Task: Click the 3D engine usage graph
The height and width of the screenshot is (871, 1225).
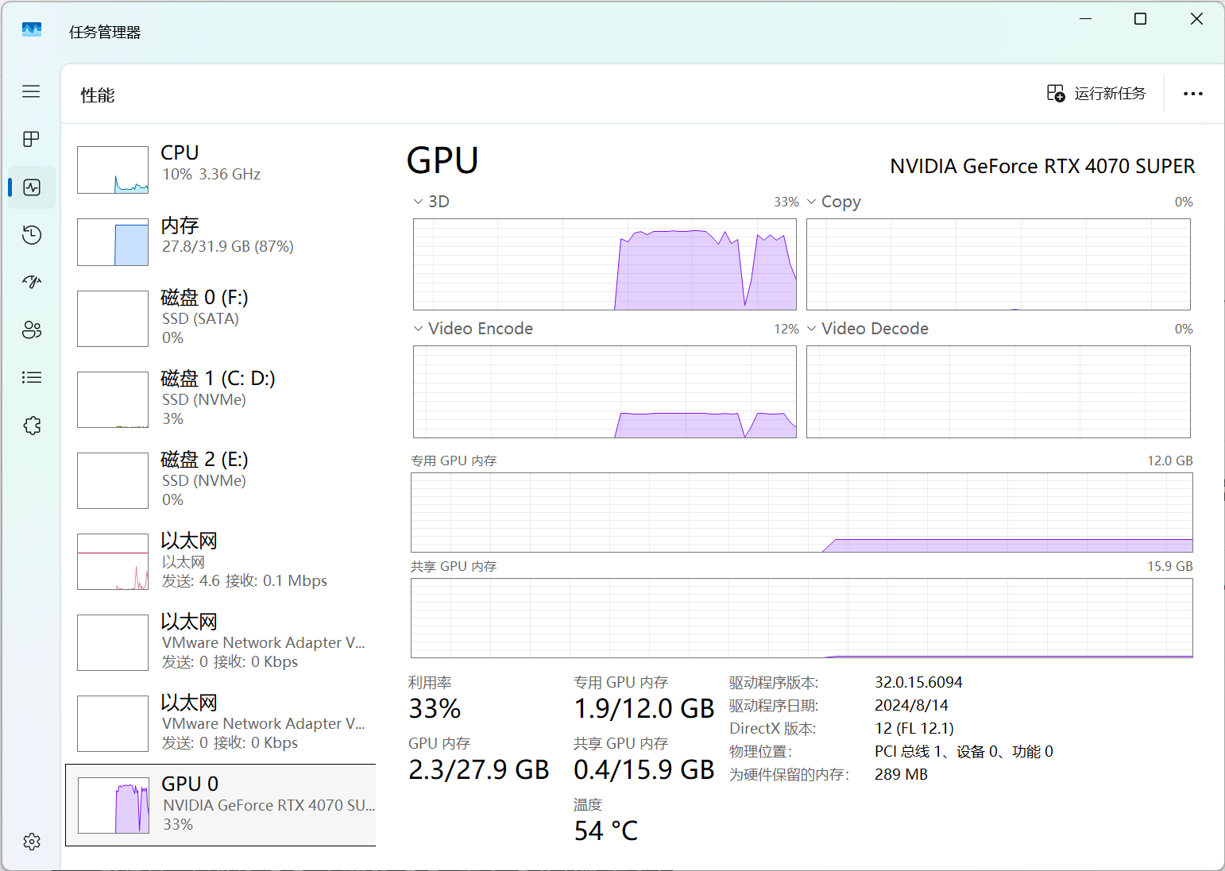Action: [x=605, y=264]
